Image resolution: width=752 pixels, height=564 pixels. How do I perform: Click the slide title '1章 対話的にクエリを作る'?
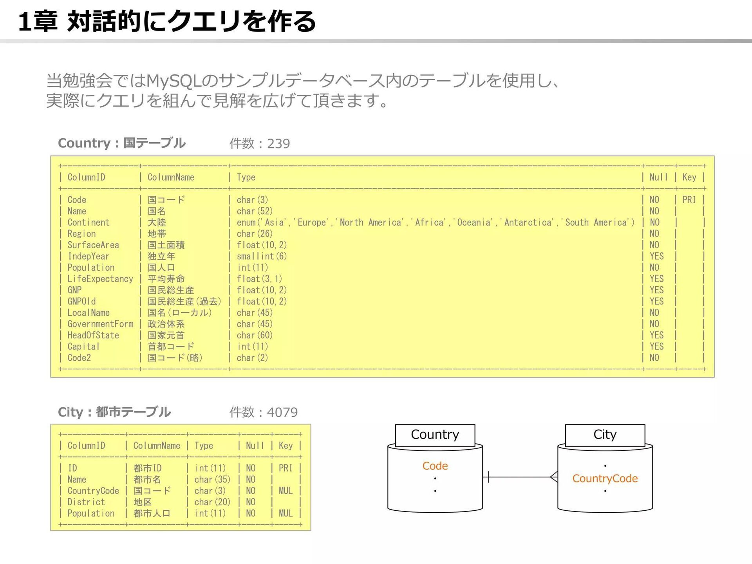tap(167, 21)
